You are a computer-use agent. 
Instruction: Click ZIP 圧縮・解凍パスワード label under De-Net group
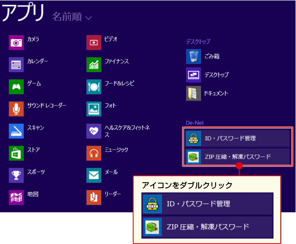[238, 157]
